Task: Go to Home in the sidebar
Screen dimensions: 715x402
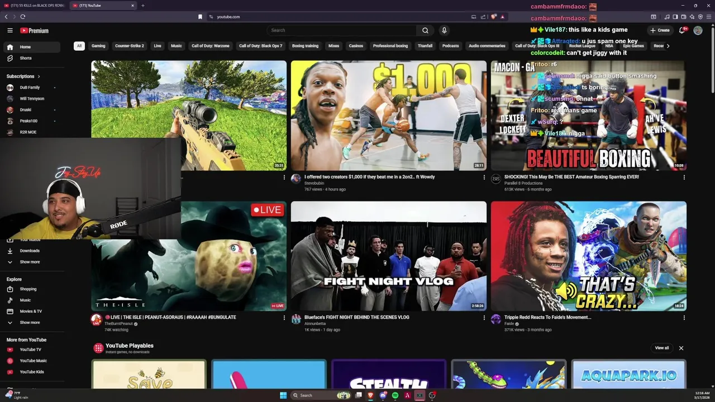Action: [x=32, y=47]
